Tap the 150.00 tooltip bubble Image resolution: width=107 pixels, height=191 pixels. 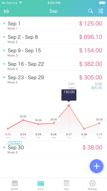pyautogui.click(x=69, y=95)
